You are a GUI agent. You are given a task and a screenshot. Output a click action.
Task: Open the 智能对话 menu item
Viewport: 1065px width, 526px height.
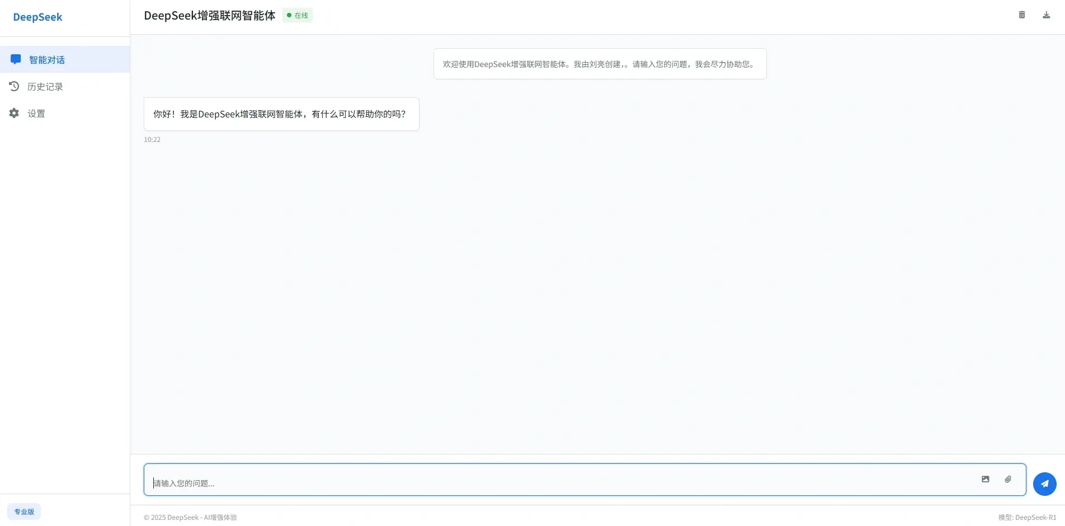tap(65, 59)
